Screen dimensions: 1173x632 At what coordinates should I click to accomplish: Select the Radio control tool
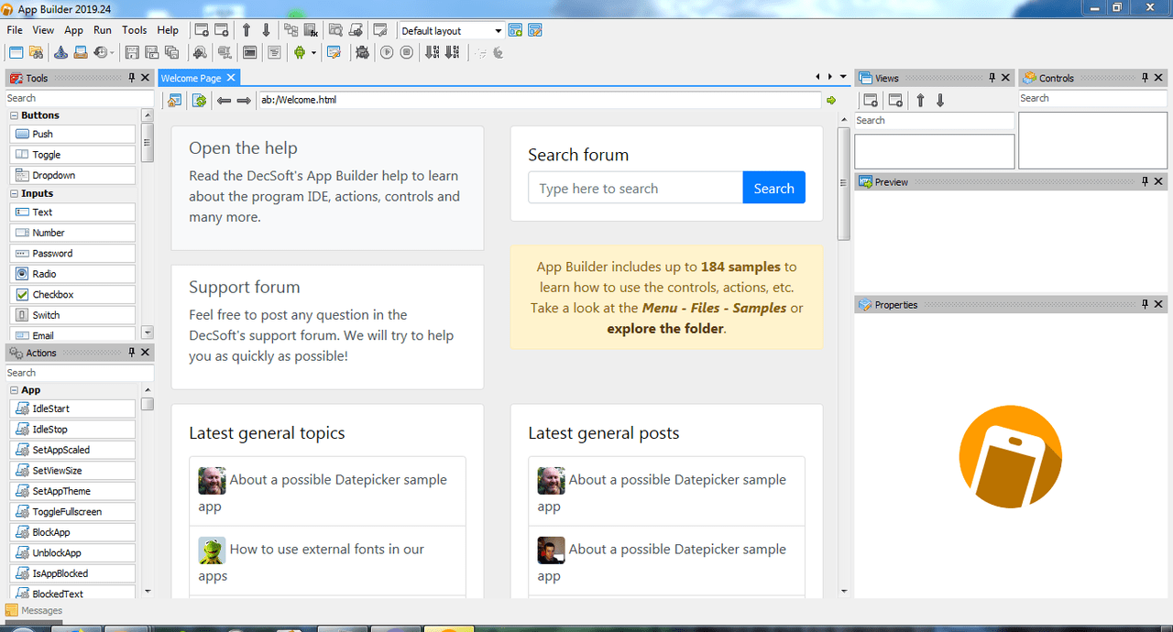[72, 274]
